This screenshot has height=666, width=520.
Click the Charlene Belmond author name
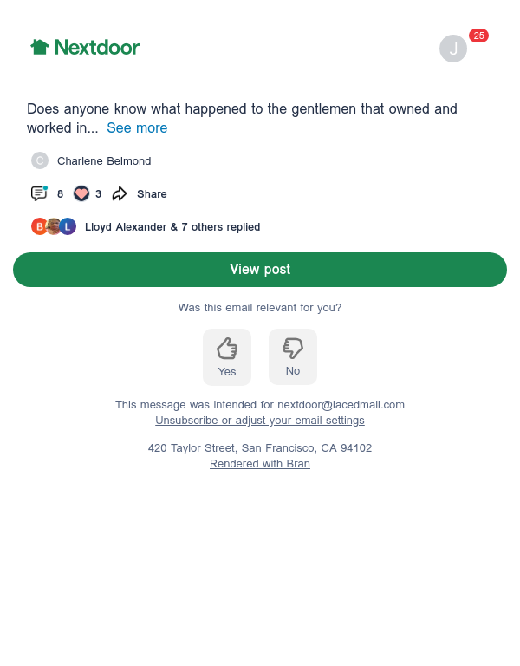point(104,161)
